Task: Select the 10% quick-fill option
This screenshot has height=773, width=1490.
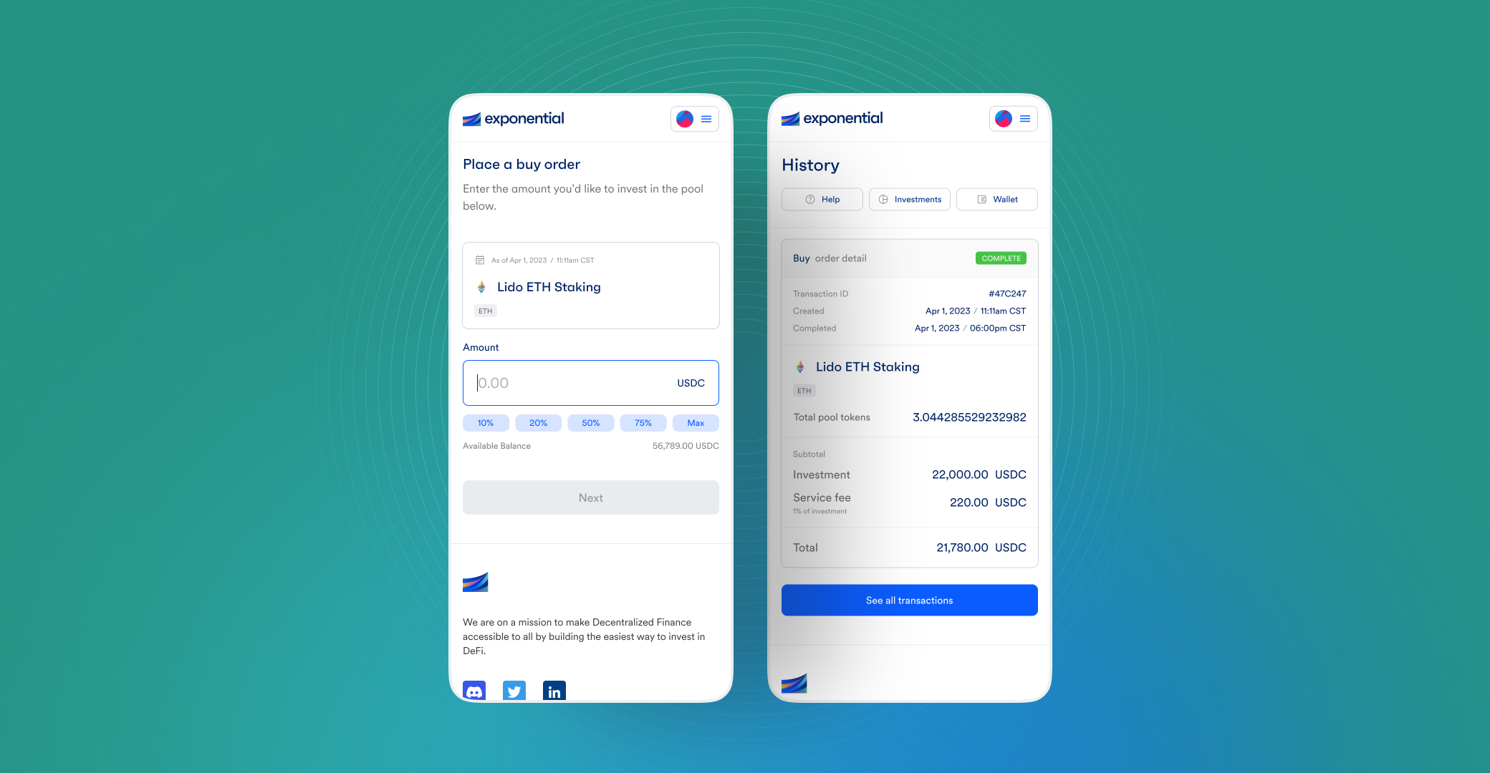Action: [485, 422]
